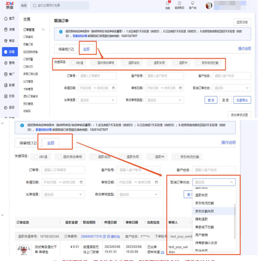Screen dimensions: 258x261
Task: Open 客服帮助 from the top bar
Action: (x=179, y=6)
